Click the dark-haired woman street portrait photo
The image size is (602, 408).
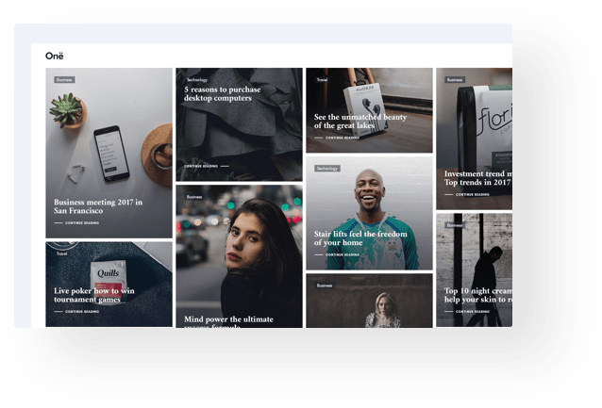pyautogui.click(x=239, y=256)
